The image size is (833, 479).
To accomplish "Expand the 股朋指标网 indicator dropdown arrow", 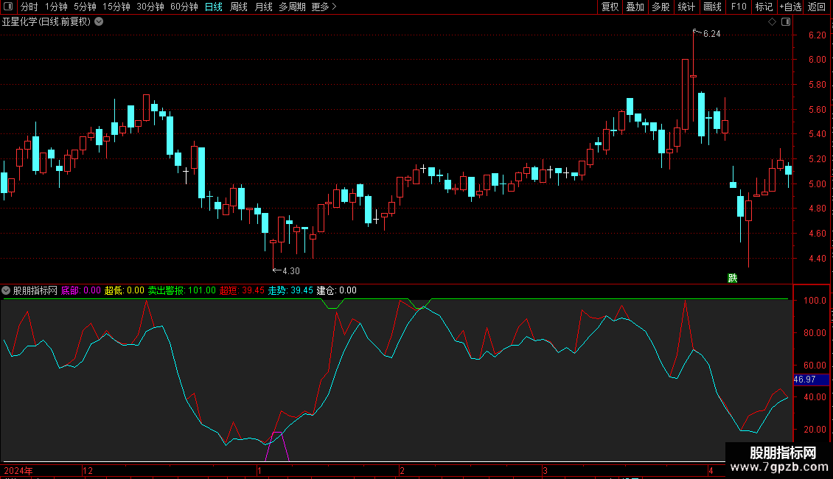I will (6, 290).
